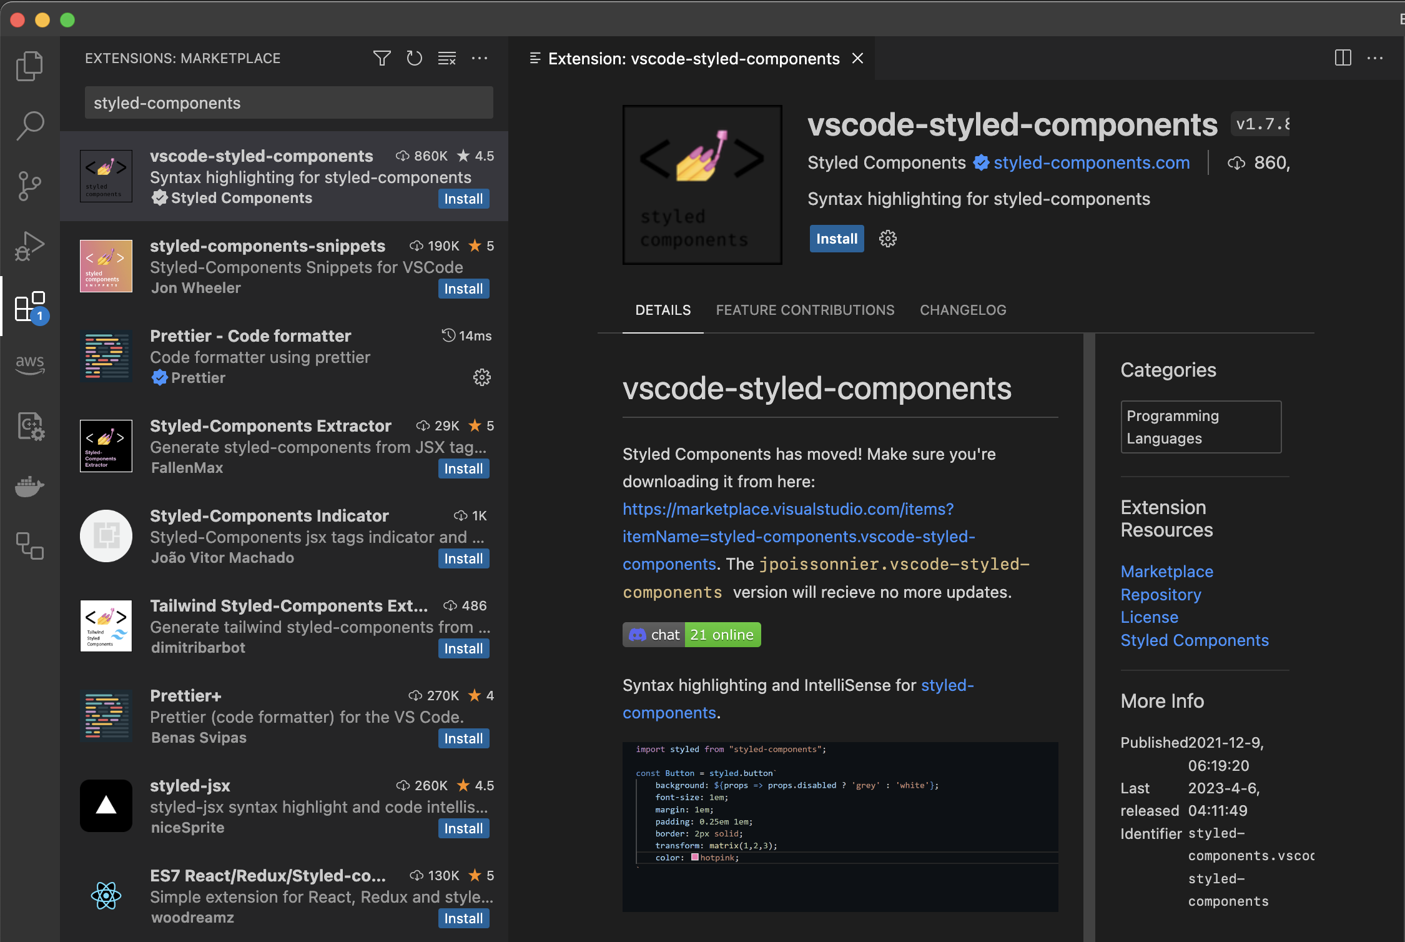This screenshot has height=942, width=1405.
Task: Click the Styled Components publisher name in header
Action: 886,162
